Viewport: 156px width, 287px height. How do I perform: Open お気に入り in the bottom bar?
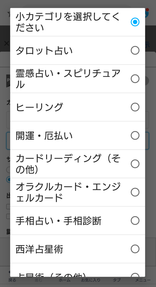[x=90, y=280]
